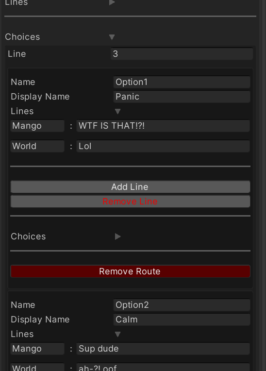Screen dimensions: 266x371
Task: Select the Mango speaker field above World in Option1
Action: [37, 126]
